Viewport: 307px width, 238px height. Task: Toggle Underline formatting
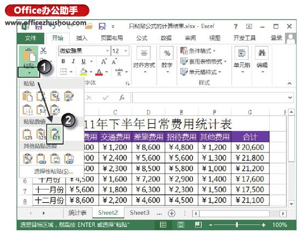pos(83,61)
